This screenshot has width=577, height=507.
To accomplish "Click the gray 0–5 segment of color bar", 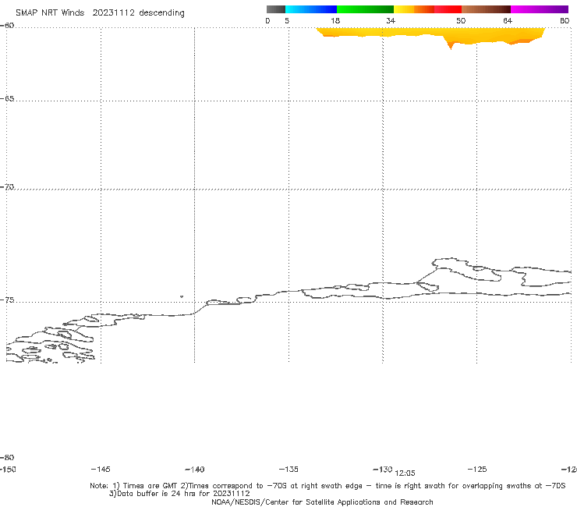I will point(275,9).
